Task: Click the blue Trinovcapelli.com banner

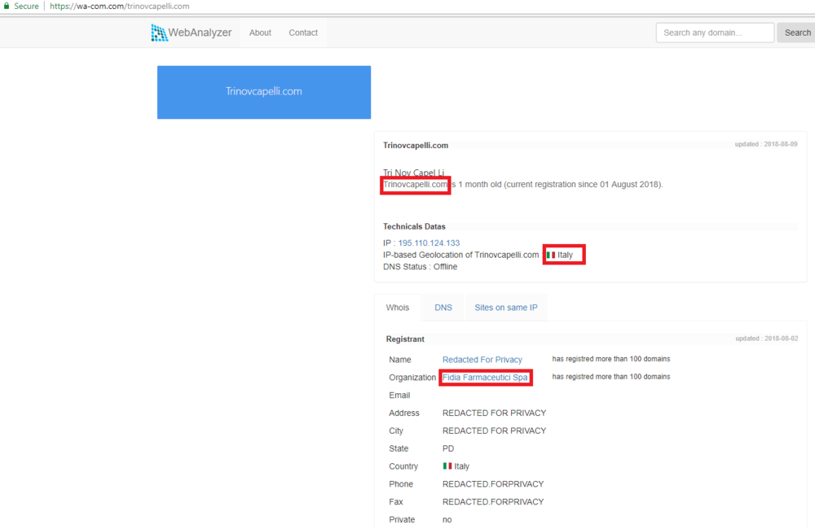Action: point(264,92)
